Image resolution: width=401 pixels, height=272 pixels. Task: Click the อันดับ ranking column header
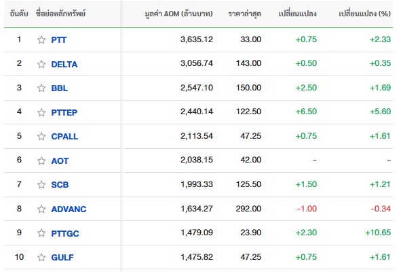click(x=19, y=14)
